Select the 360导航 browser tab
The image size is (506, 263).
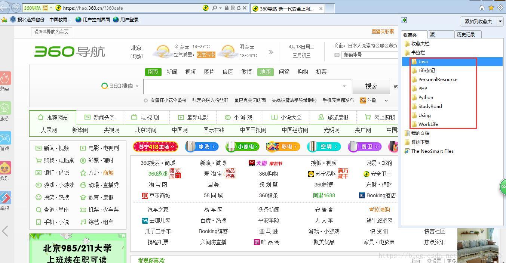(x=287, y=9)
